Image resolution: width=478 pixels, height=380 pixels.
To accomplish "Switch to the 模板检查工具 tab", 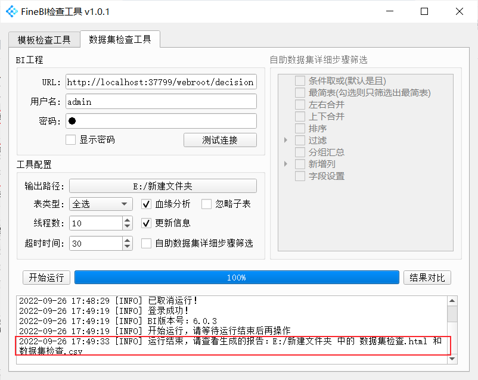I will 44,40.
